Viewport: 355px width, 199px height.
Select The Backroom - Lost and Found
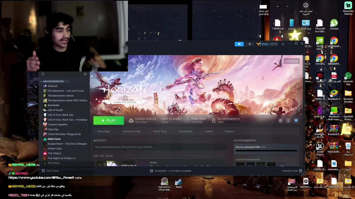tap(65, 91)
